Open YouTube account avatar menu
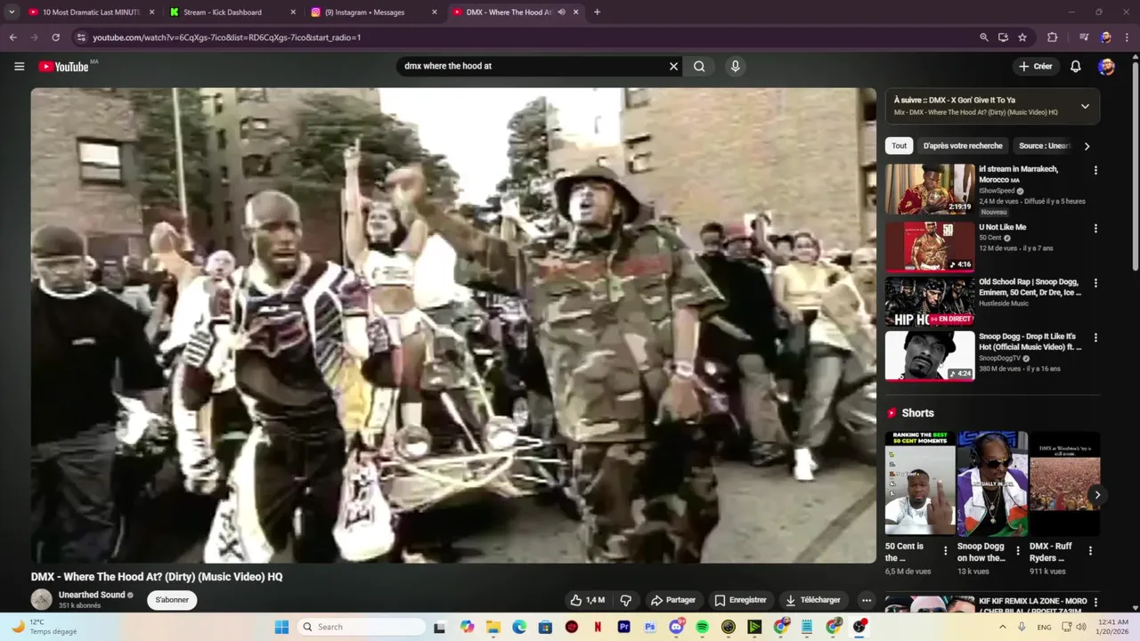 (x=1106, y=67)
